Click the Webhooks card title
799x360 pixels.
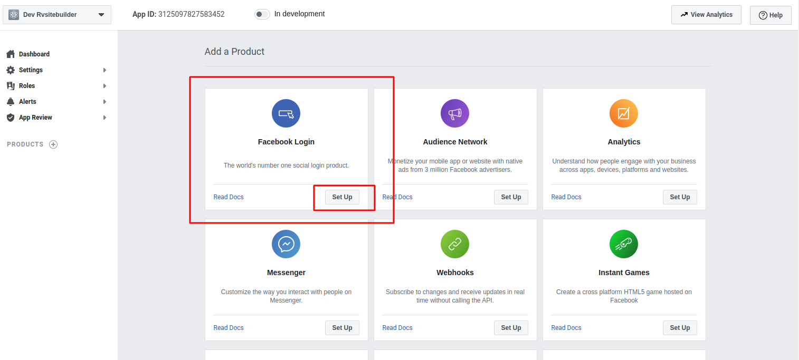(x=455, y=273)
